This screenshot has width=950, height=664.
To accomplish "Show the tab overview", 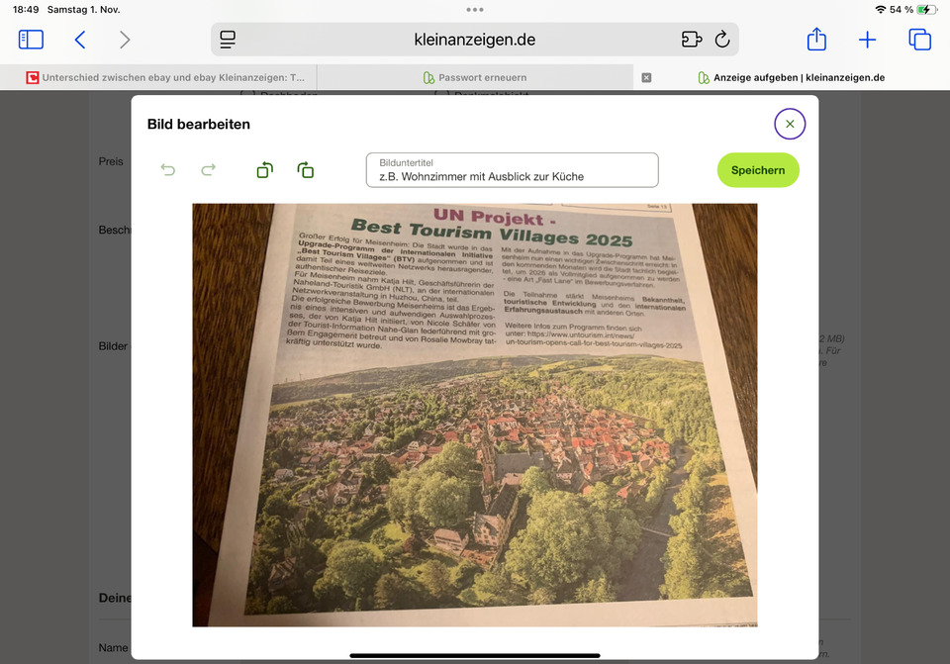I will [x=920, y=40].
